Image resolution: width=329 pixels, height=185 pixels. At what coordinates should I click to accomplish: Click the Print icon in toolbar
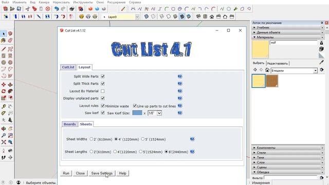[72, 9]
